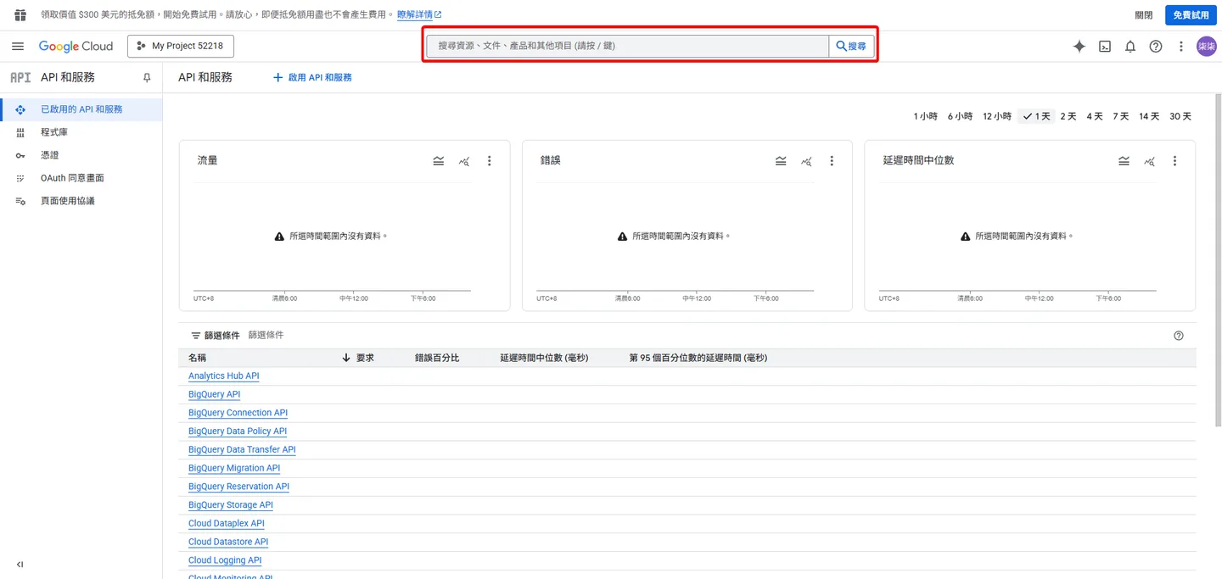Screen dimensions: 1222x579
Task: Sort by the 要求 column arrow
Action: 346,358
